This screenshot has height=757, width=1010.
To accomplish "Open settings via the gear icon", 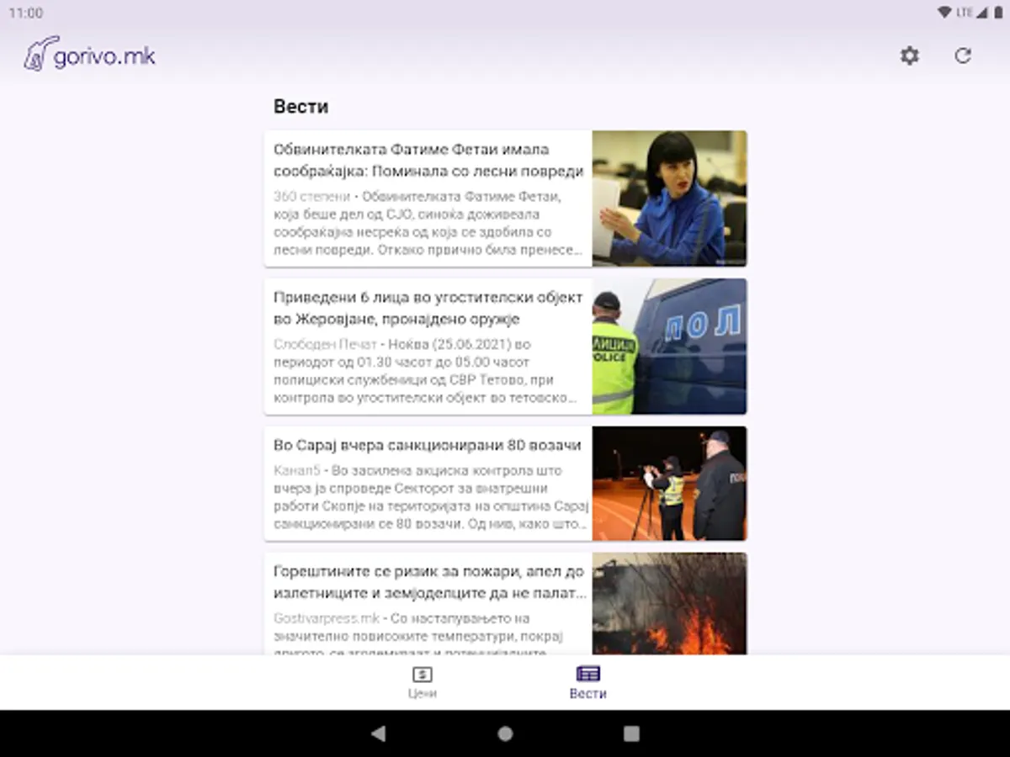I will 910,56.
